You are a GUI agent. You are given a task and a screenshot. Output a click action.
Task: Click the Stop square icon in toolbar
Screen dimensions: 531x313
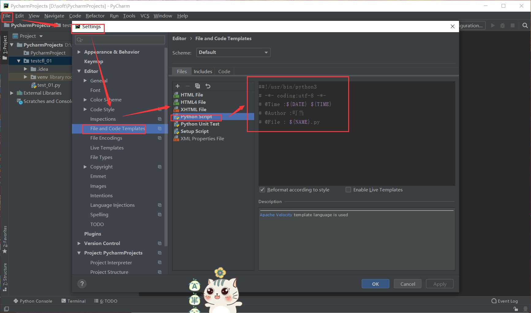513,25
